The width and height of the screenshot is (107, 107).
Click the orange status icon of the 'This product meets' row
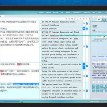click(x=84, y=91)
